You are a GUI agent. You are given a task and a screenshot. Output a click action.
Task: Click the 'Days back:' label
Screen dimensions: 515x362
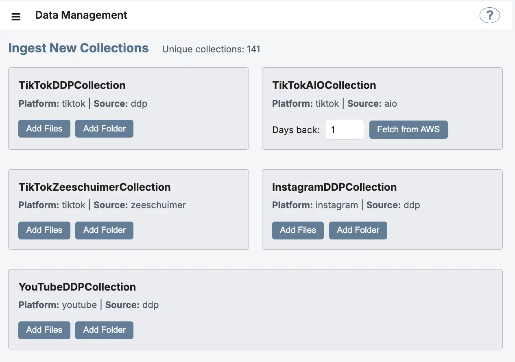(x=296, y=130)
